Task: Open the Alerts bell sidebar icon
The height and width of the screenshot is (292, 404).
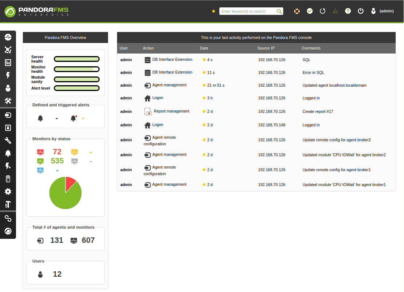Action: [8, 153]
